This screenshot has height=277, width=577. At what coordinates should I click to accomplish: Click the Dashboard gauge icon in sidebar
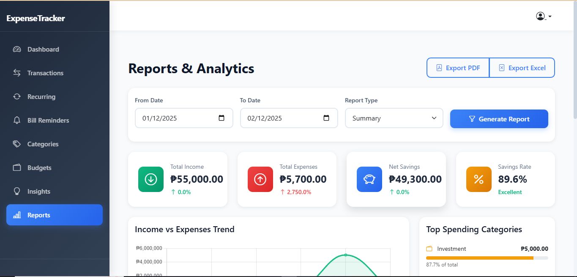17,49
